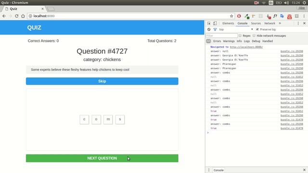Switch to the Elements tab
This screenshot has width=308, height=173.
click(228, 24)
